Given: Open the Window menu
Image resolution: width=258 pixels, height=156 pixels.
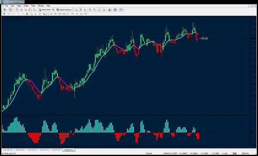Looking at the screenshot, I should pyautogui.click(x=41, y=6).
